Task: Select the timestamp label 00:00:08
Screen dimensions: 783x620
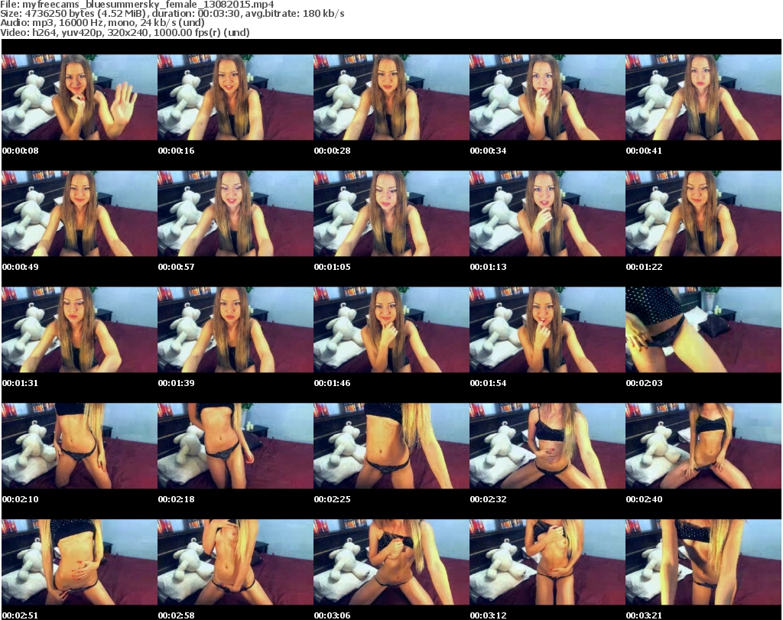Action: tap(21, 151)
